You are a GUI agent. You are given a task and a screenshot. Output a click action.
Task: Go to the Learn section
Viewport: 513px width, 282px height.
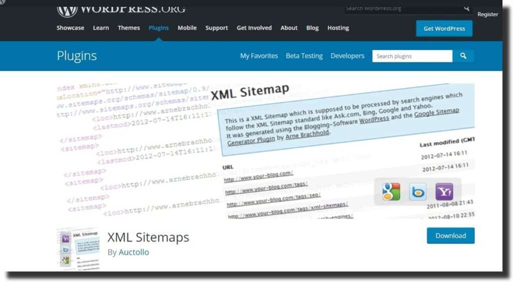pos(101,28)
